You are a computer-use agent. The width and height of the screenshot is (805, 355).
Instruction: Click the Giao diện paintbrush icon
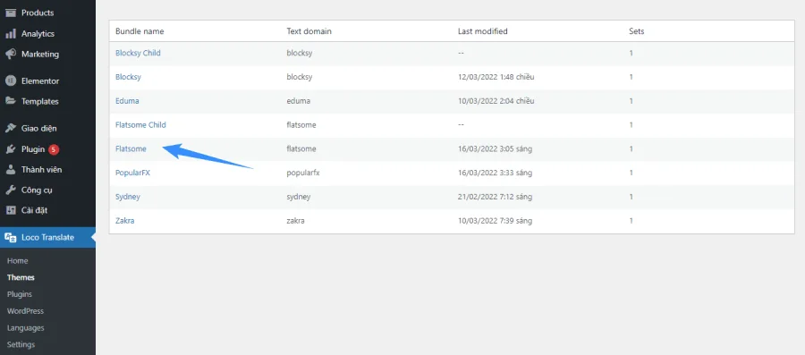click(10, 128)
